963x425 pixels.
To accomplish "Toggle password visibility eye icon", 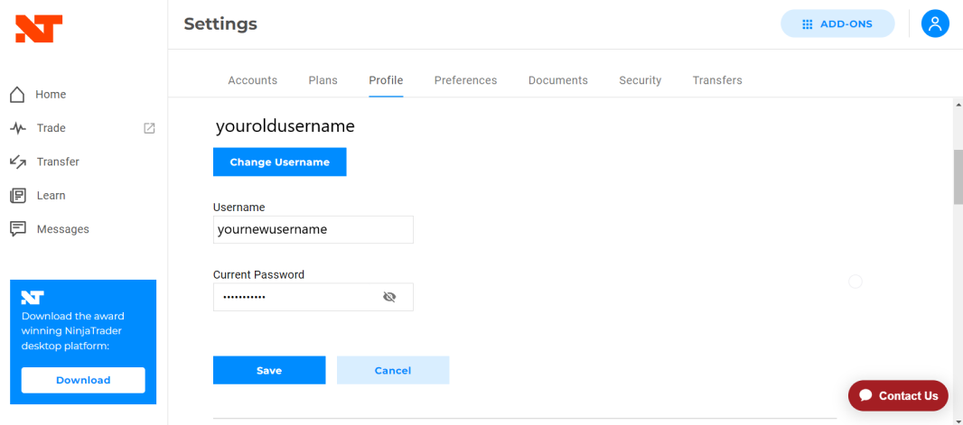I will [389, 297].
